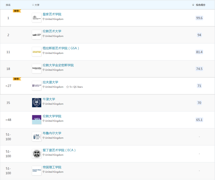Click the Brunel University London logo
This screenshot has width=215, height=180.
pyautogui.click(x=37, y=136)
